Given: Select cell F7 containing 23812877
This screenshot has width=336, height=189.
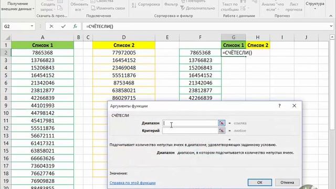Looking at the screenshot, I should tap(200, 90).
